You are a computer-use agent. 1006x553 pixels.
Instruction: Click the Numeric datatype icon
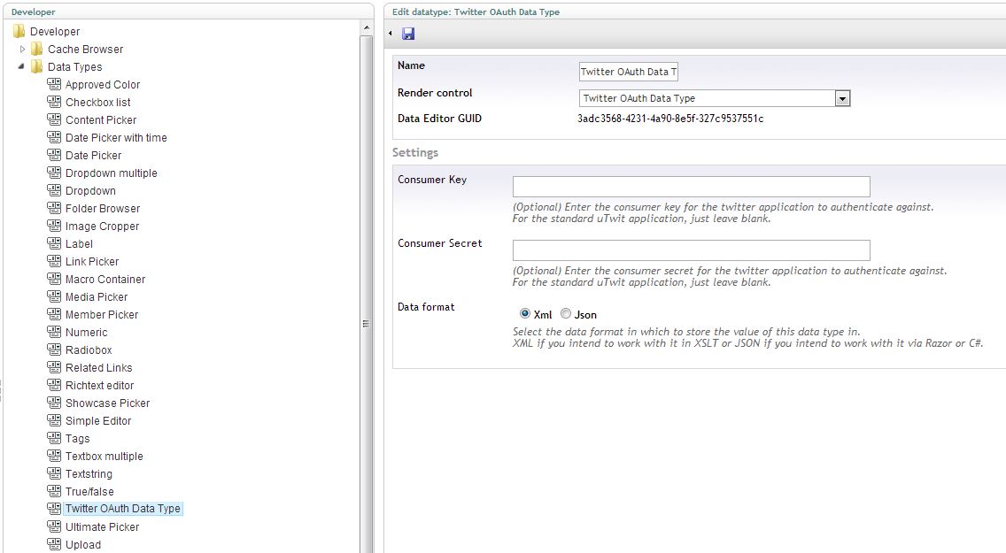tap(55, 332)
